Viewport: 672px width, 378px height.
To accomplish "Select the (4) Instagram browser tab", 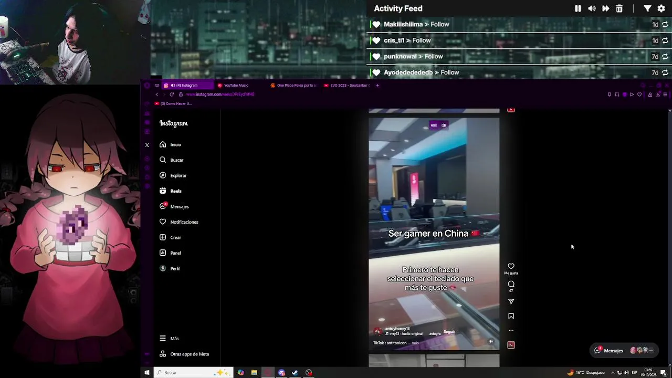I will pyautogui.click(x=187, y=85).
